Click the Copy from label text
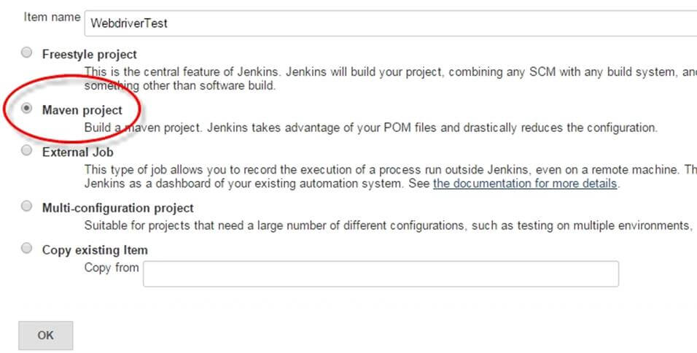 [x=111, y=268]
